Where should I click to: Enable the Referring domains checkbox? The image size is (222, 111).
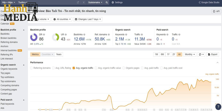[31, 68]
